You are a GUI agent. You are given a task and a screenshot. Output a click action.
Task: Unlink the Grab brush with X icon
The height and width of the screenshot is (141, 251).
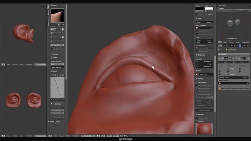click(63, 25)
